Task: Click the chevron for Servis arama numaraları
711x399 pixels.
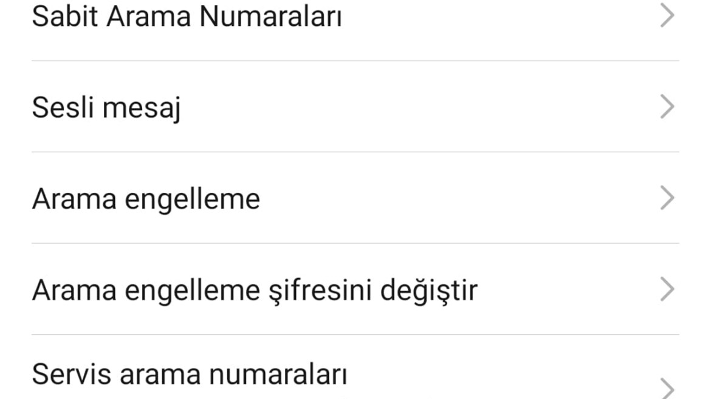Action: (667, 387)
